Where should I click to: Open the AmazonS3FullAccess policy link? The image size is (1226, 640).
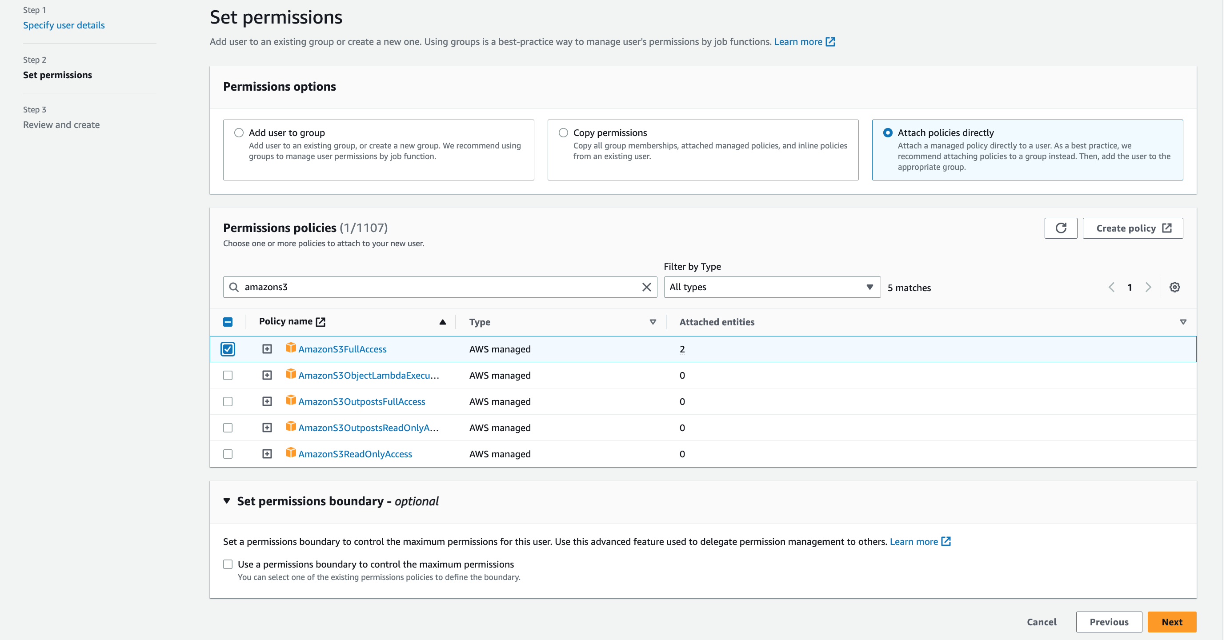[x=342, y=349]
